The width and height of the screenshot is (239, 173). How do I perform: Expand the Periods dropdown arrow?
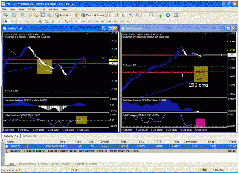(x=171, y=15)
